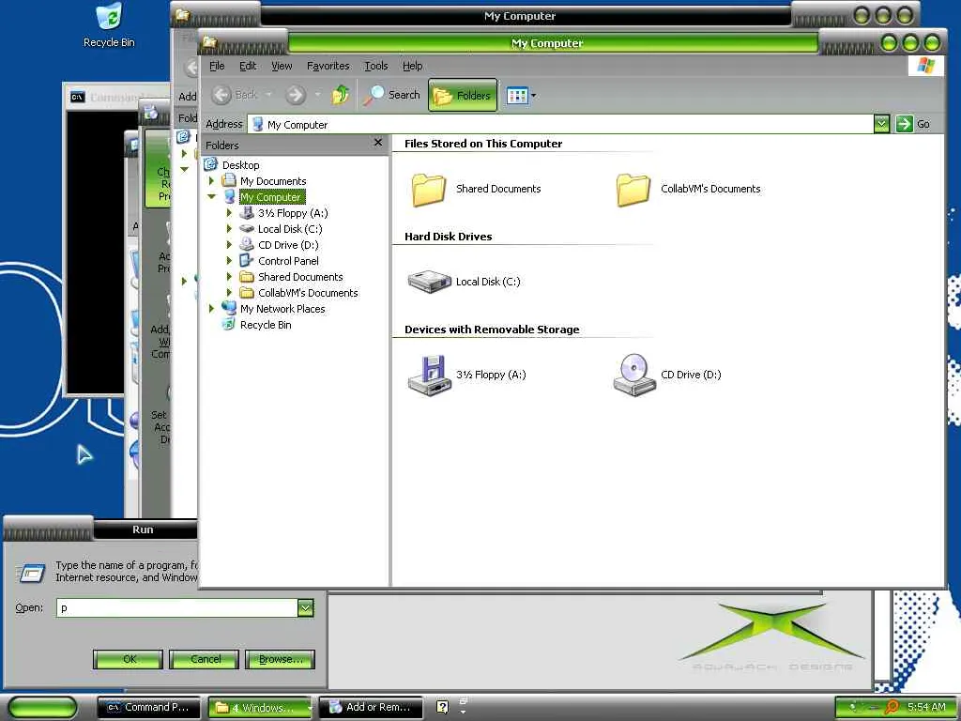The height and width of the screenshot is (721, 961).
Task: Click the Windows flag logo
Action: pyautogui.click(x=925, y=66)
